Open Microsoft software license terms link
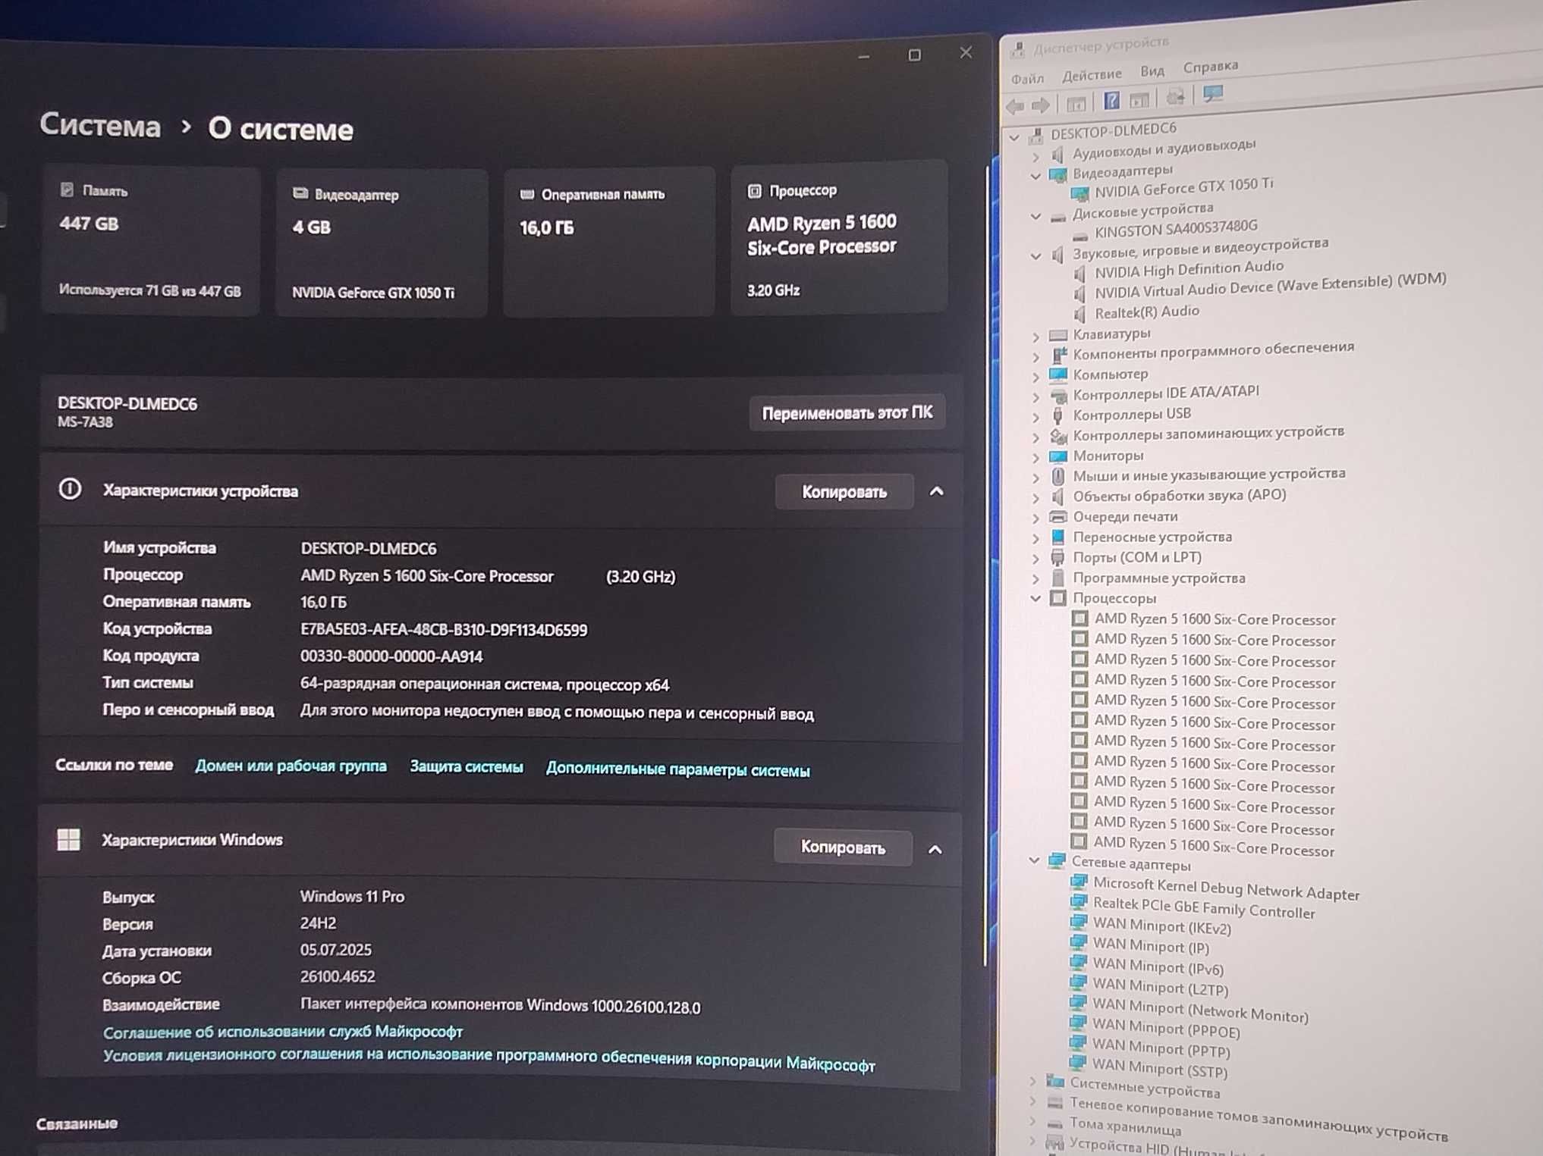The image size is (1543, 1156). pos(489,1059)
